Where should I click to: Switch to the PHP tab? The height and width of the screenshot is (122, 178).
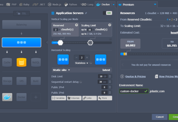click(11, 5)
